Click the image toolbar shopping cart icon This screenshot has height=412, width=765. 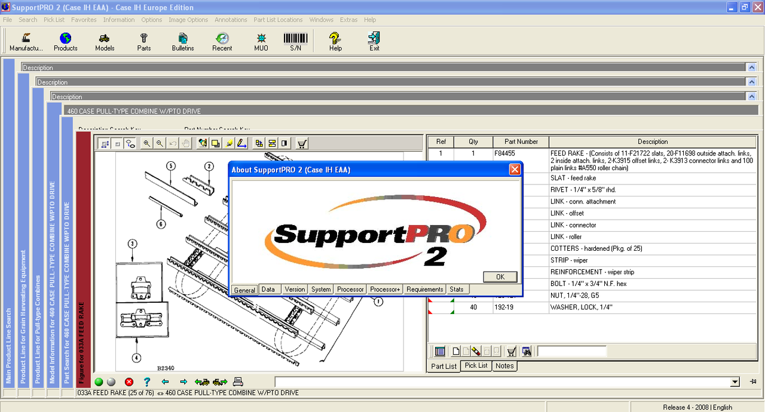pos(302,143)
